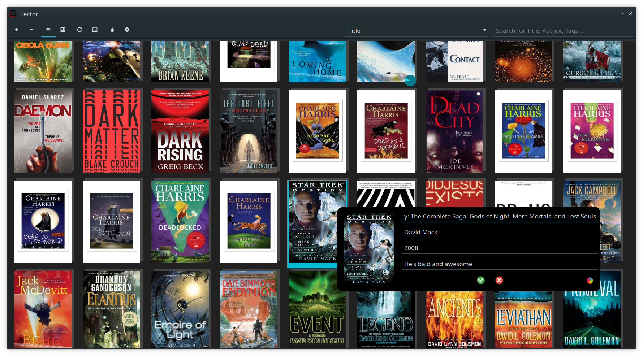Open Dead and Gone cover
Viewport: 643px width, 356px height.
(x=317, y=131)
